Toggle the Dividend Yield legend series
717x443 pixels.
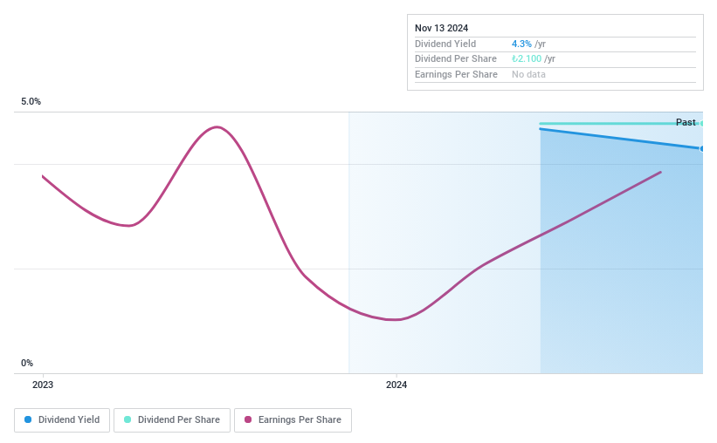coord(62,420)
